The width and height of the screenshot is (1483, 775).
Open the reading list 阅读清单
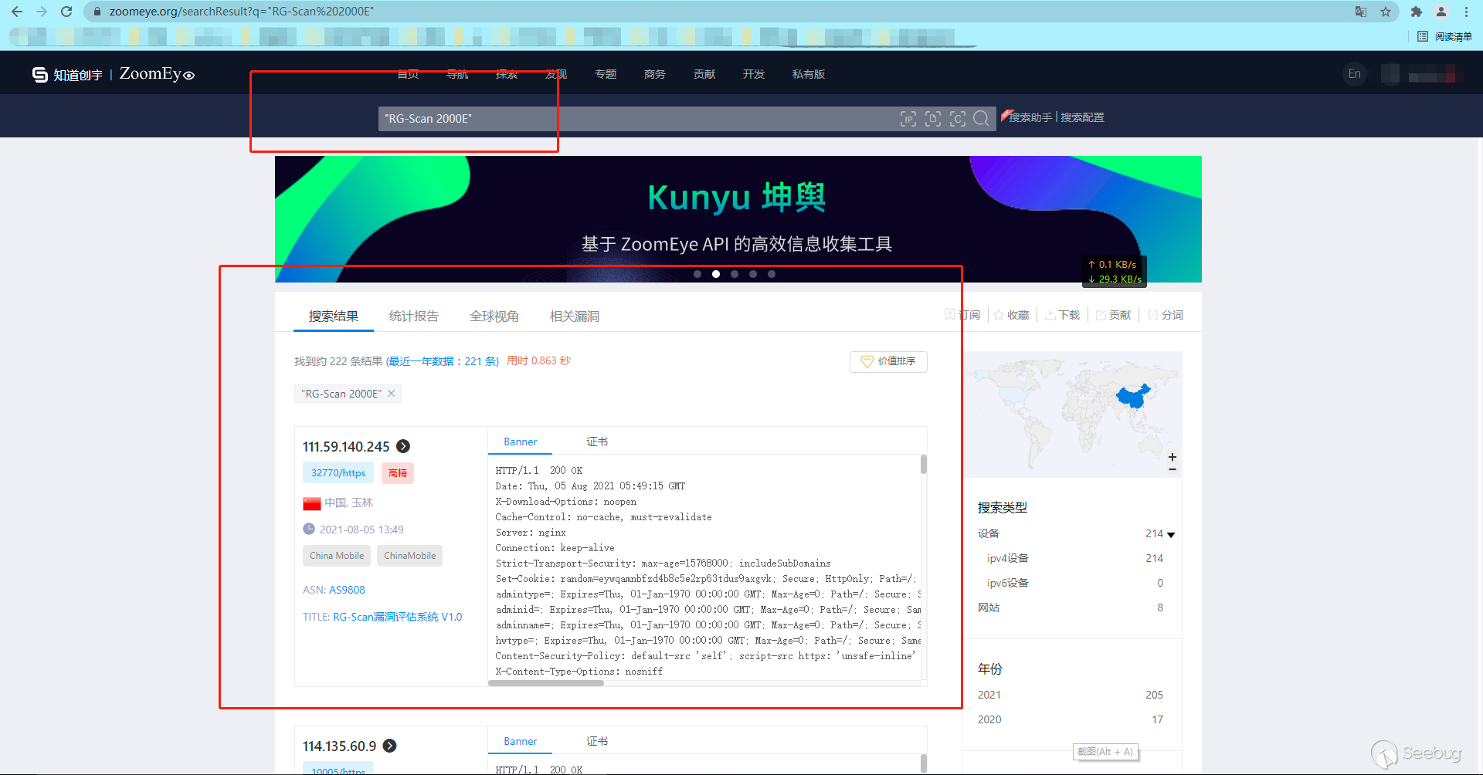pyautogui.click(x=1445, y=36)
